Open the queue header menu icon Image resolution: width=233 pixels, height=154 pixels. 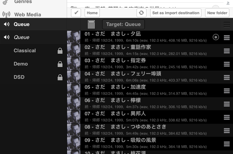(x=227, y=24)
